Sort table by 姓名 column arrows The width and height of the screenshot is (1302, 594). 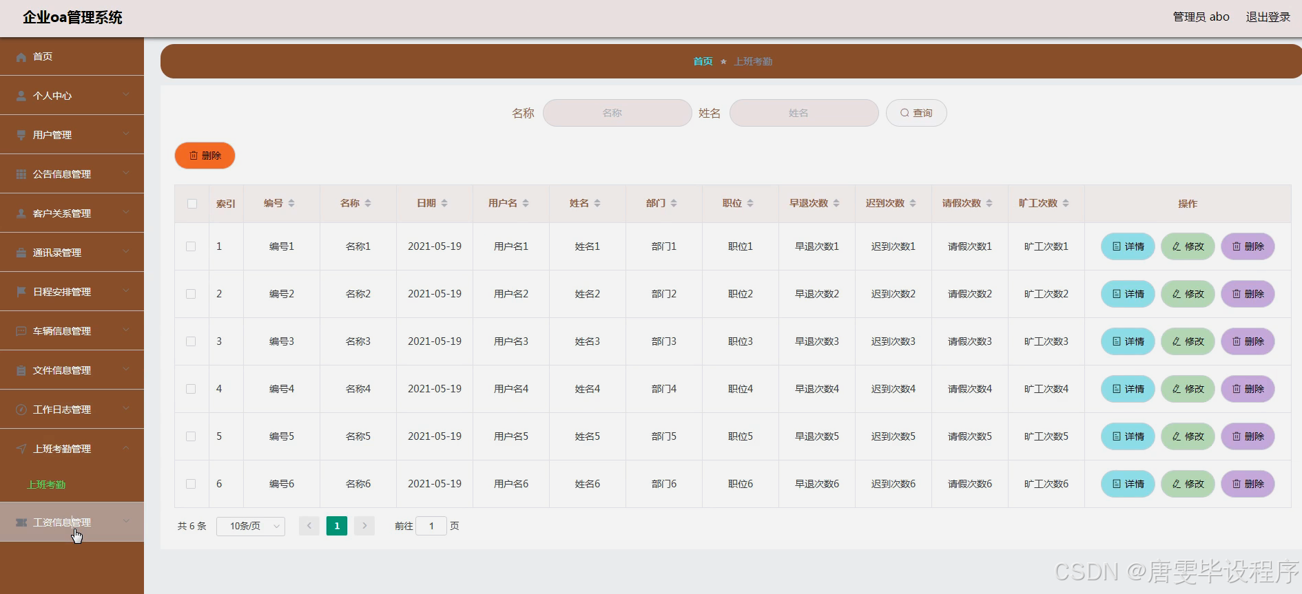[597, 204]
